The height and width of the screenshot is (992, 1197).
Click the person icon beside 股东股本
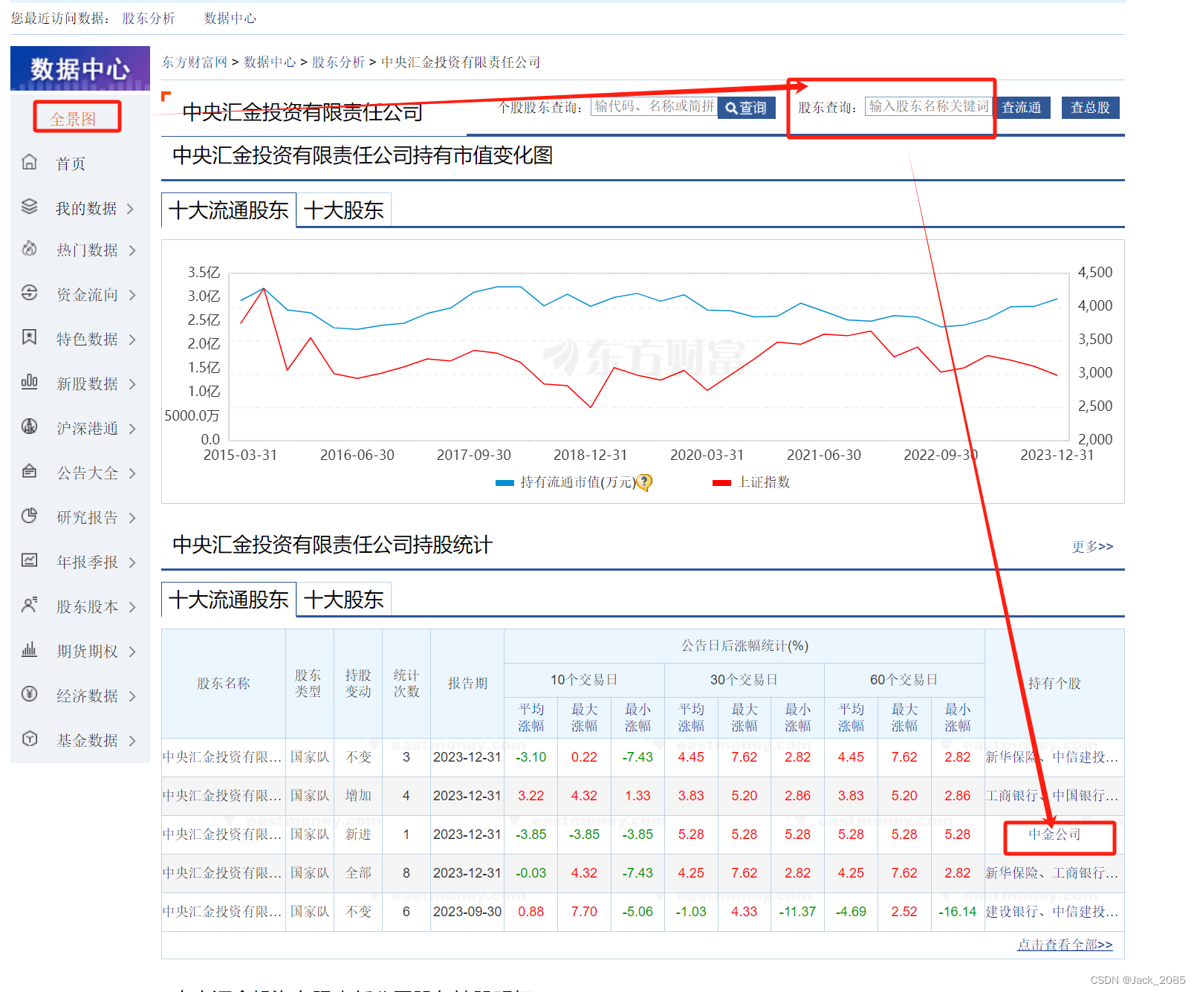pos(29,605)
